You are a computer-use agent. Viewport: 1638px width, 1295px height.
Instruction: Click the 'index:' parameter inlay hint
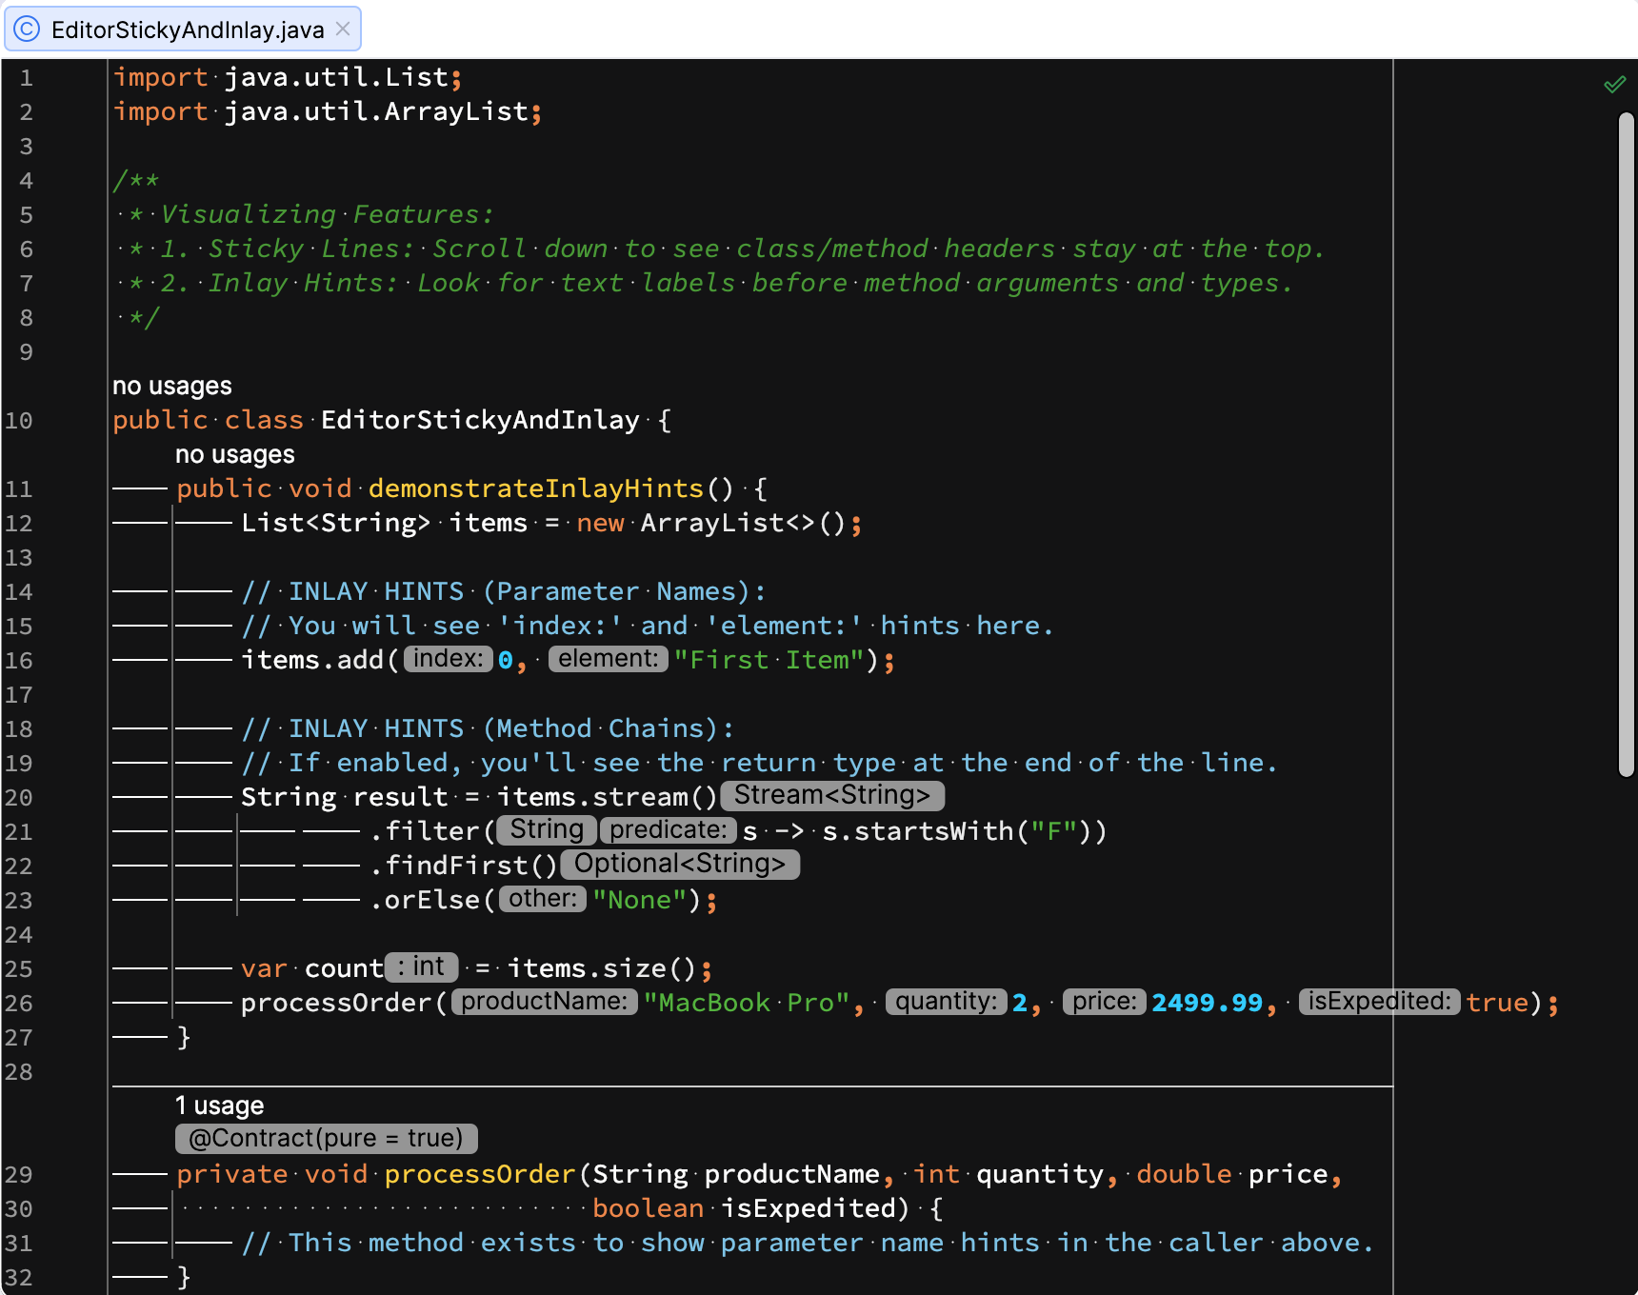[449, 659]
